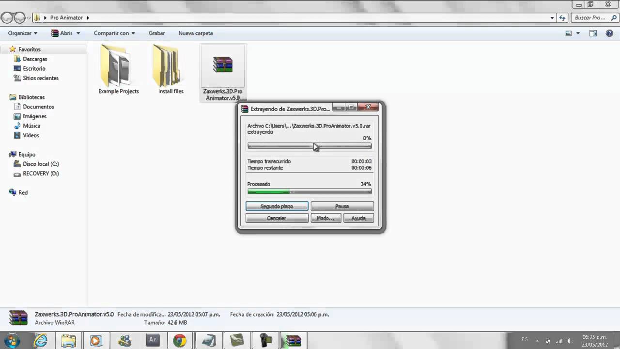This screenshot has width=620, height=349.
Task: Launch Google Chrome from the taskbar
Action: 180,341
